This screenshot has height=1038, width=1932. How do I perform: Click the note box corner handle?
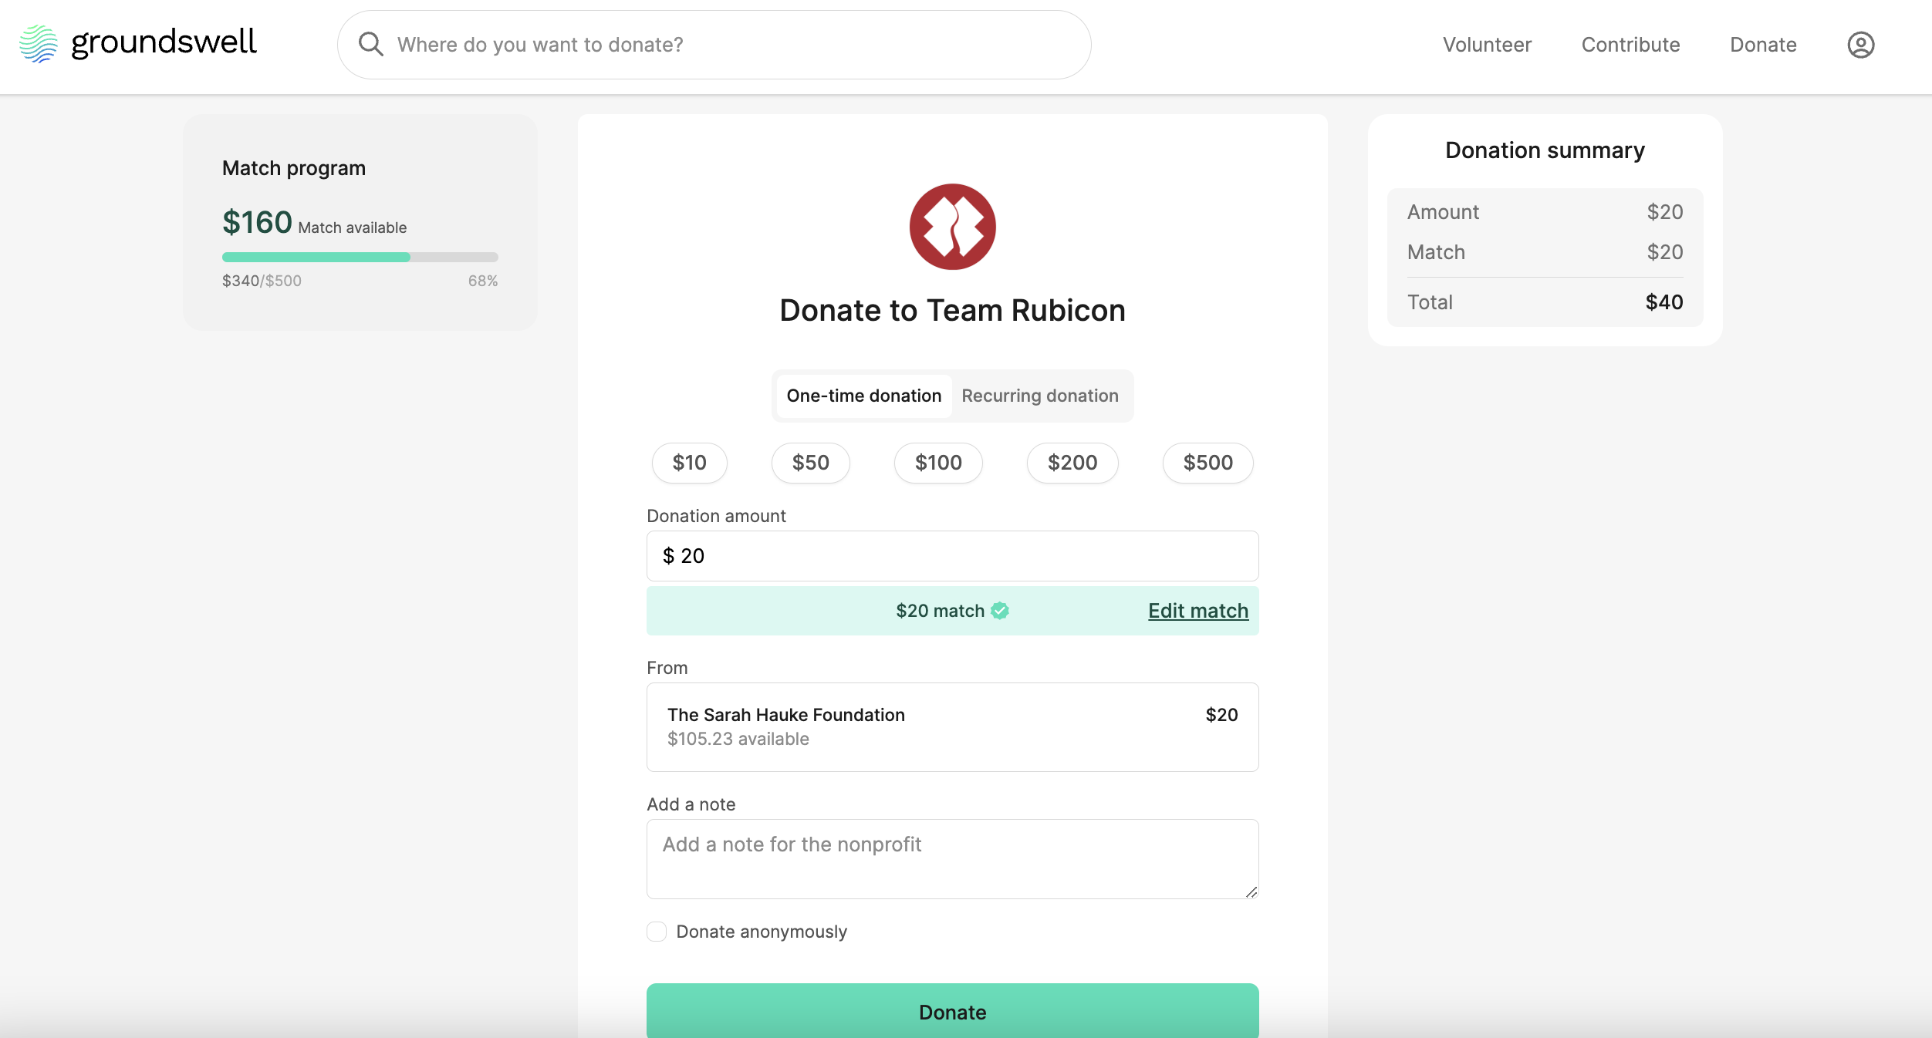coord(1251,891)
